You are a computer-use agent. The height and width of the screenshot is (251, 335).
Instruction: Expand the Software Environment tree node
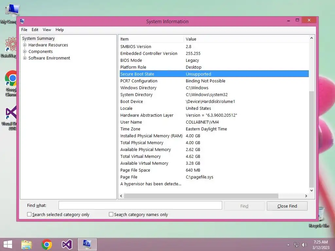(x=25, y=58)
